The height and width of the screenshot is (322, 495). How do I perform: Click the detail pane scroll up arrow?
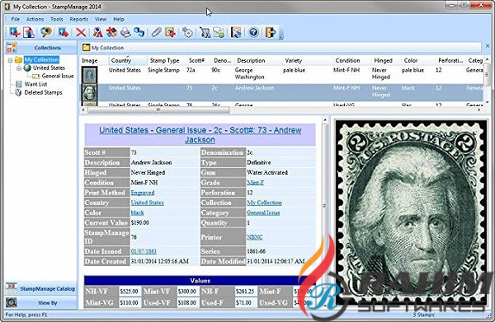pos(324,120)
